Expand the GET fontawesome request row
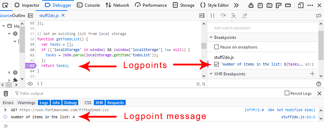The width and height of the screenshot is (324, 131). tap(6, 110)
